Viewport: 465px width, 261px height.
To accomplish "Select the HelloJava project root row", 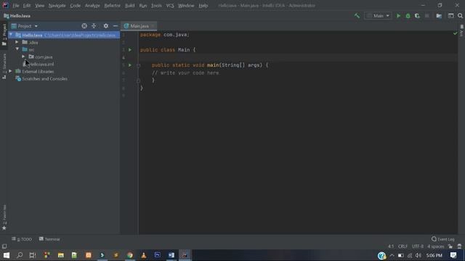I will [x=64, y=36].
